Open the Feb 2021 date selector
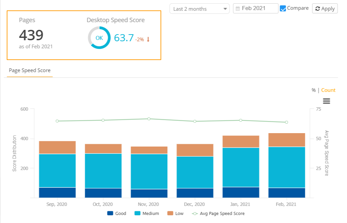Image resolution: width=347 pixels, height=223 pixels. [x=255, y=8]
